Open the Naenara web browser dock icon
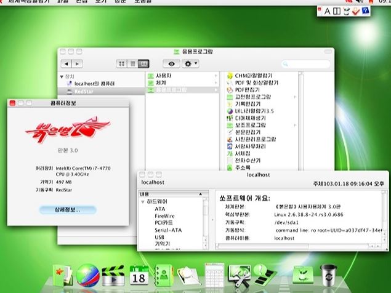The image size is (391, 293). [87, 273]
